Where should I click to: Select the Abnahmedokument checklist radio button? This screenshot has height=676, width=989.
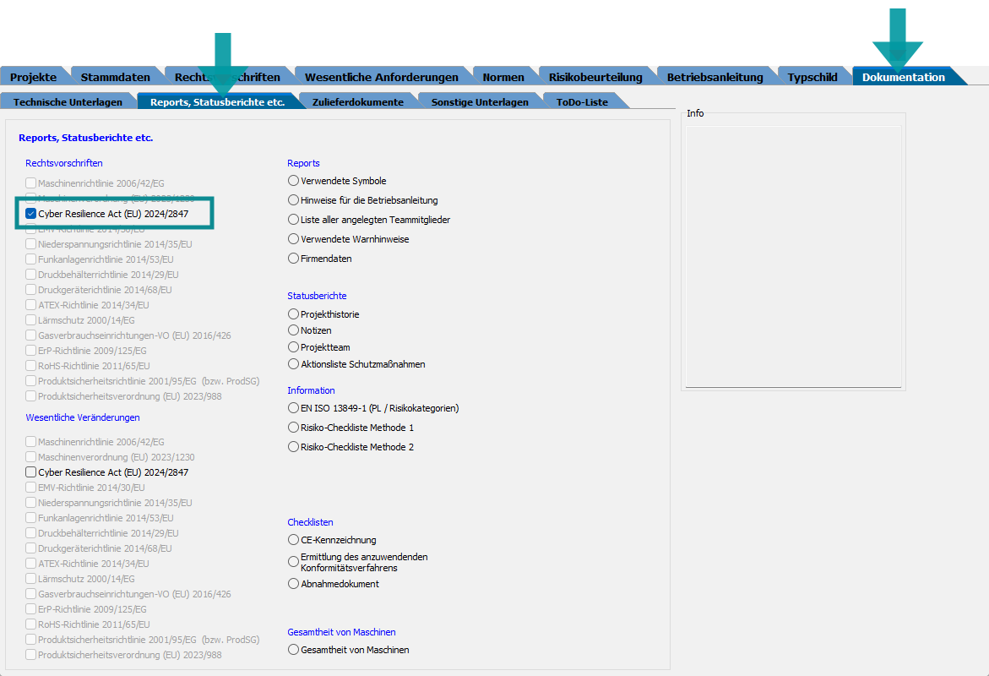pyautogui.click(x=294, y=584)
